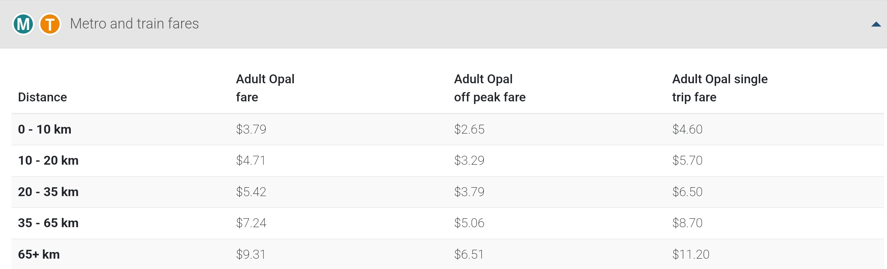Screen dimensions: 887x269
Task: Select the 20 - 35 km row label
Action: pos(48,192)
